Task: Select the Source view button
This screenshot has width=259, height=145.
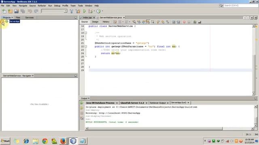Action: coord(85,22)
